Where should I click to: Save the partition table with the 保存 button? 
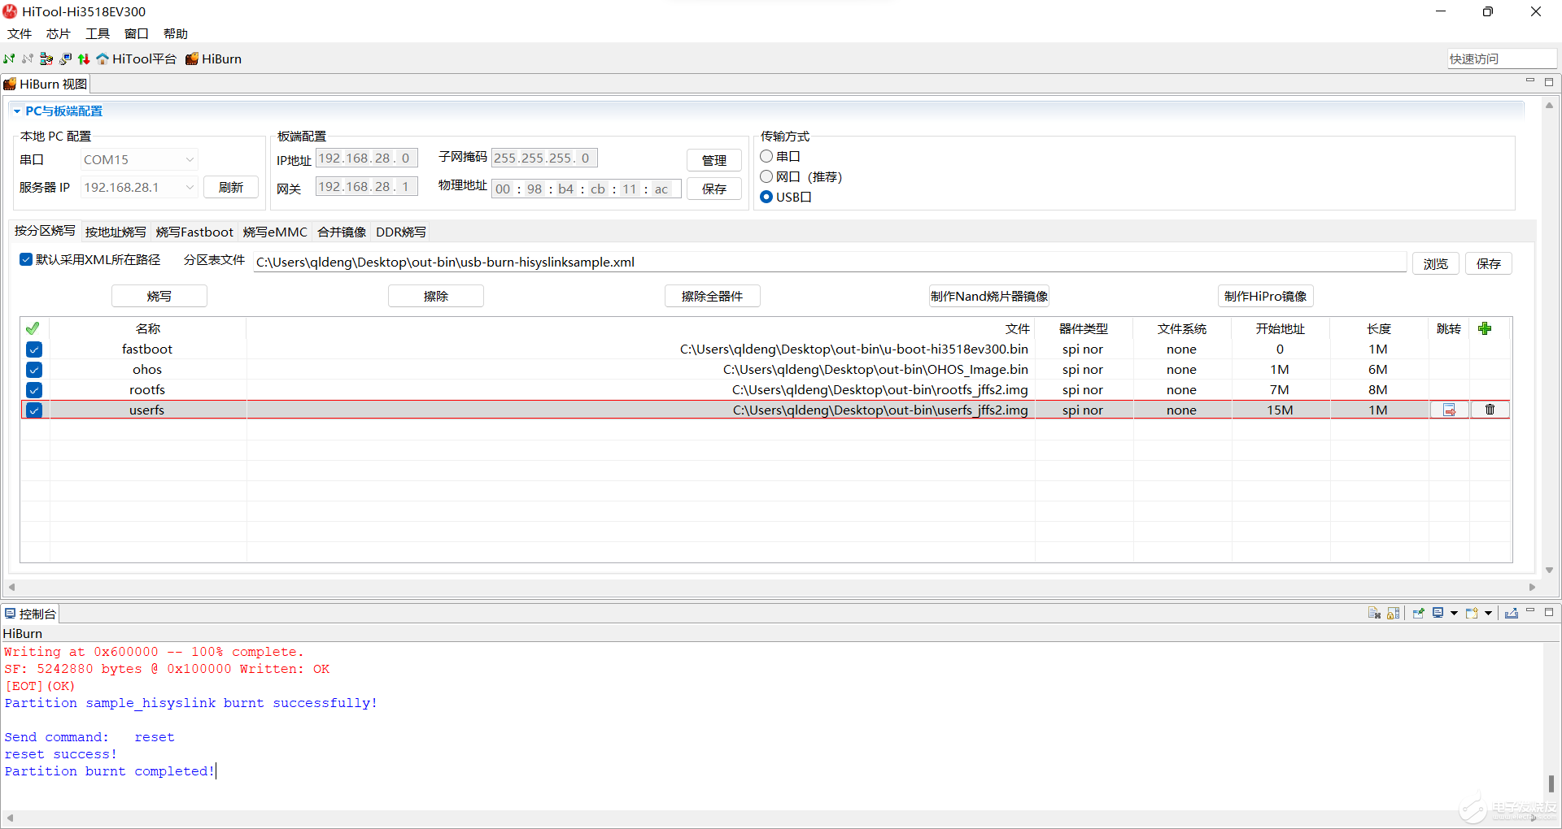click(x=1489, y=263)
